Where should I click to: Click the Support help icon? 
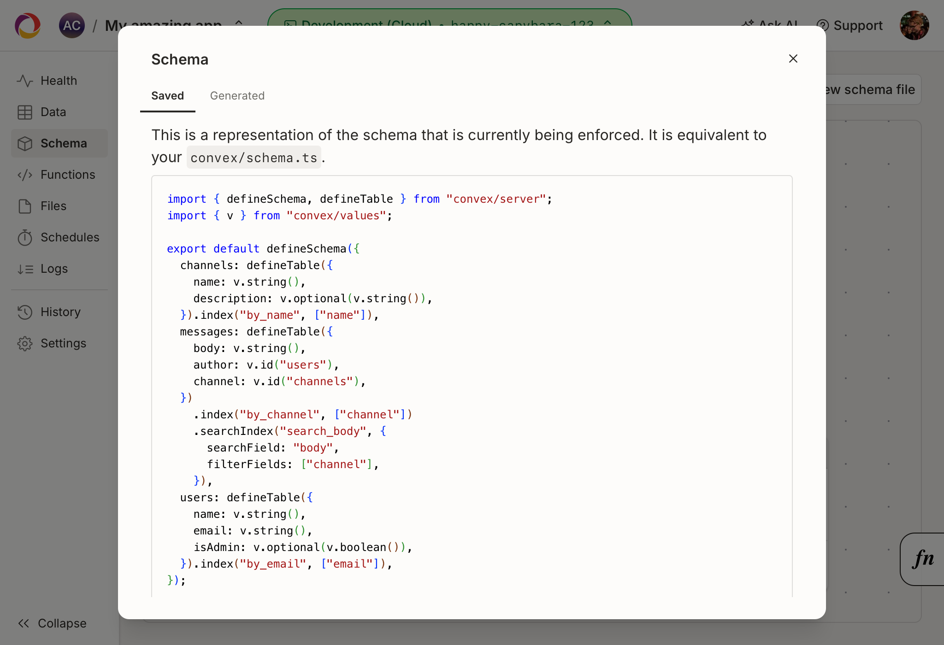coord(822,25)
